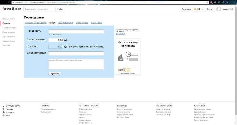Switch to 'на кошелек в Яндекс.Деньгах' tab

[36, 23]
